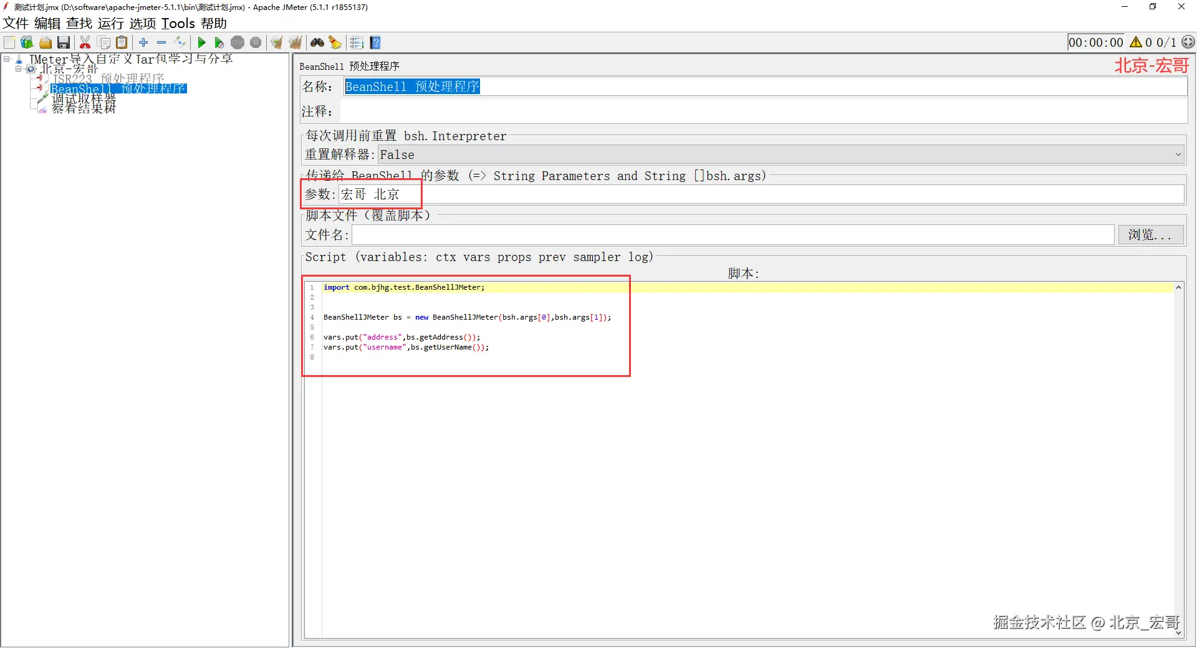This screenshot has height=648, width=1197.
Task: Click script line vars.put username
Action: click(x=406, y=347)
